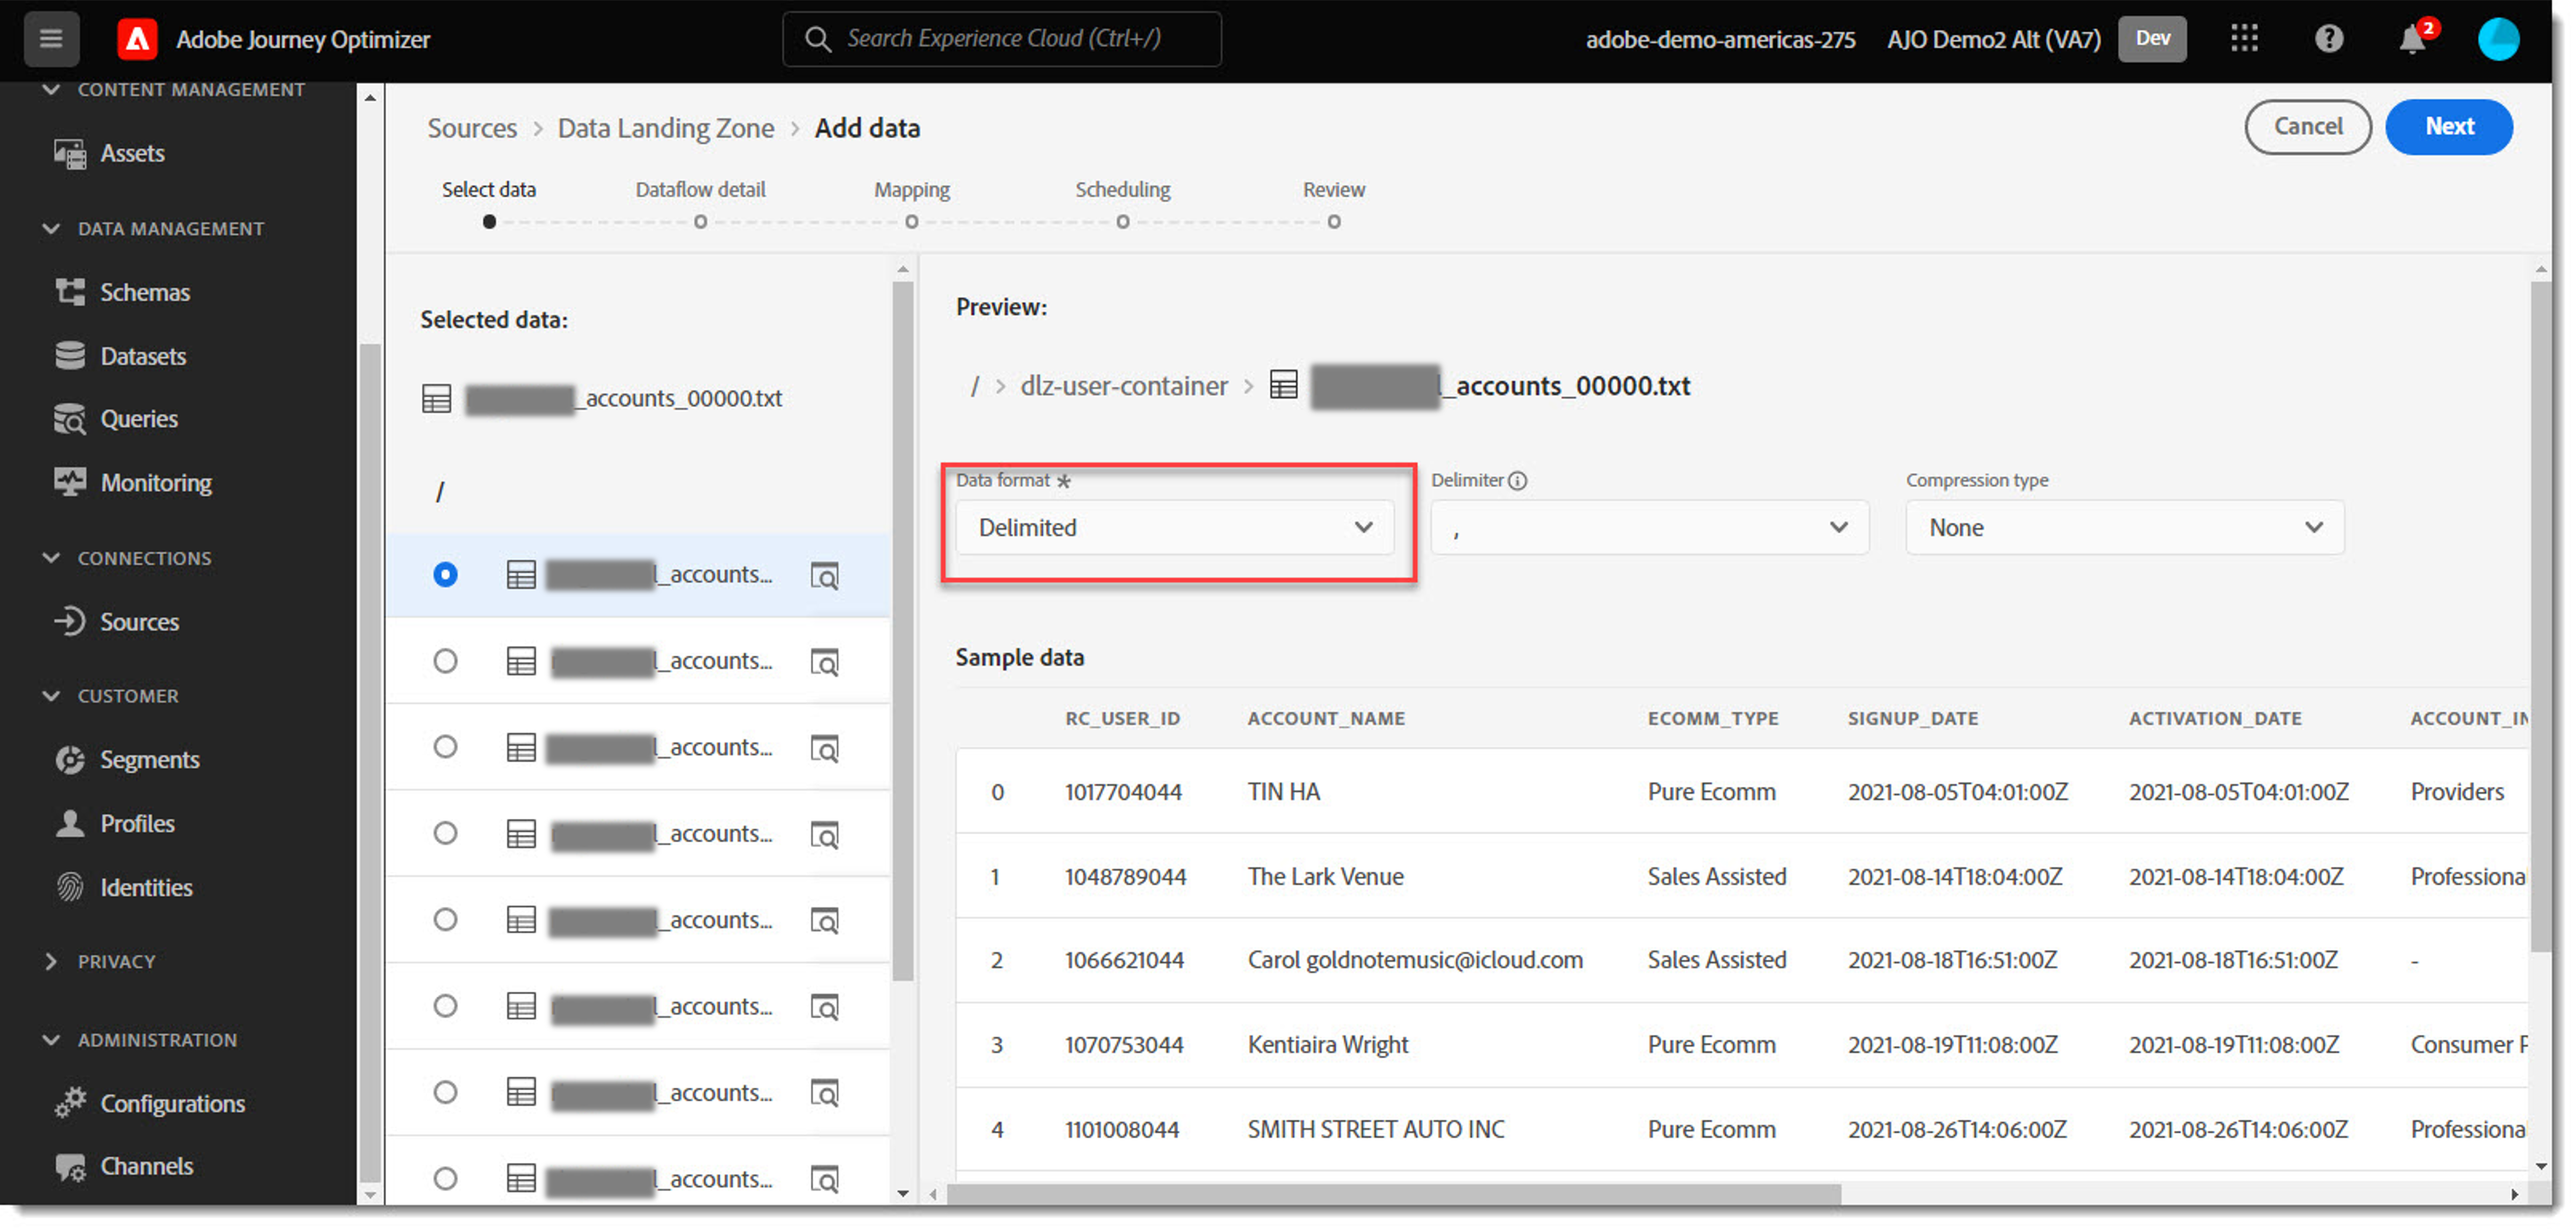Screen dimensions: 2576x1229
Task: Open the hamburger navigation menu
Action: [x=51, y=39]
